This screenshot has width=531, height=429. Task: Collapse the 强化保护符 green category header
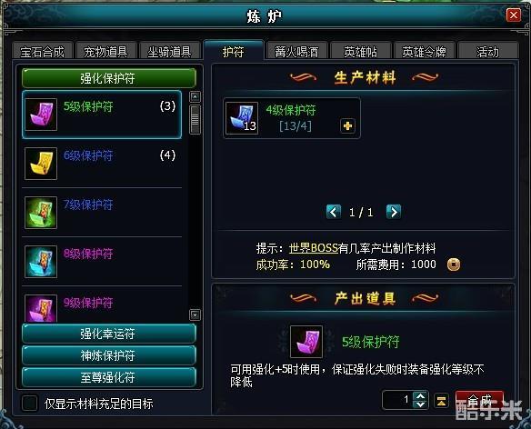pyautogui.click(x=109, y=78)
